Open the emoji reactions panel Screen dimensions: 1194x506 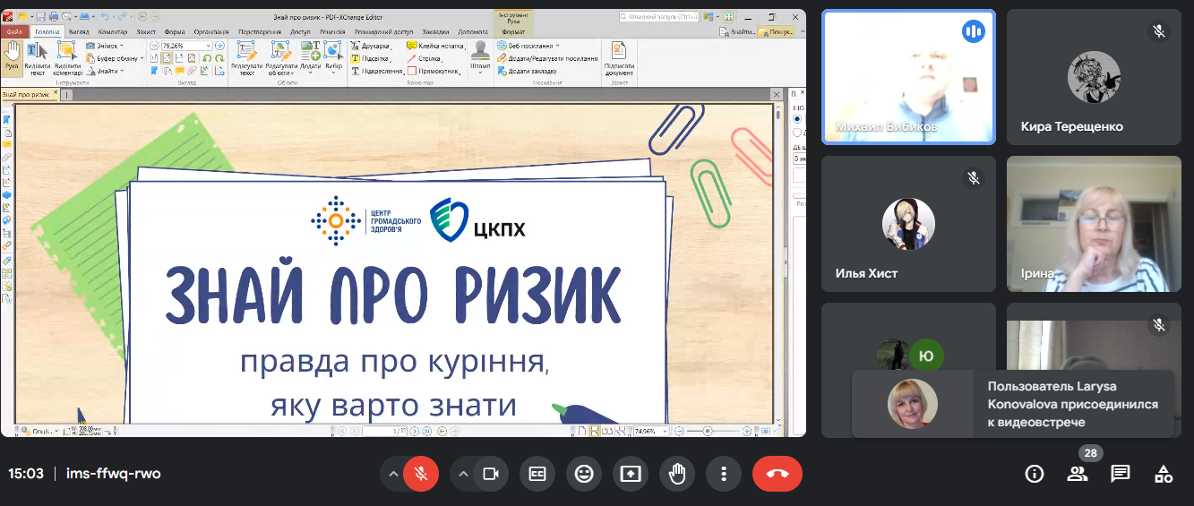pyautogui.click(x=584, y=474)
